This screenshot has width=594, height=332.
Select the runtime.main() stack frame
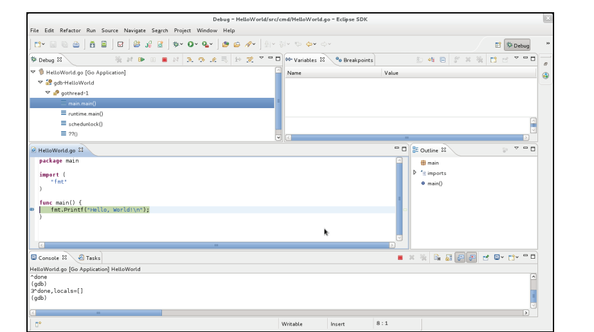(x=85, y=114)
